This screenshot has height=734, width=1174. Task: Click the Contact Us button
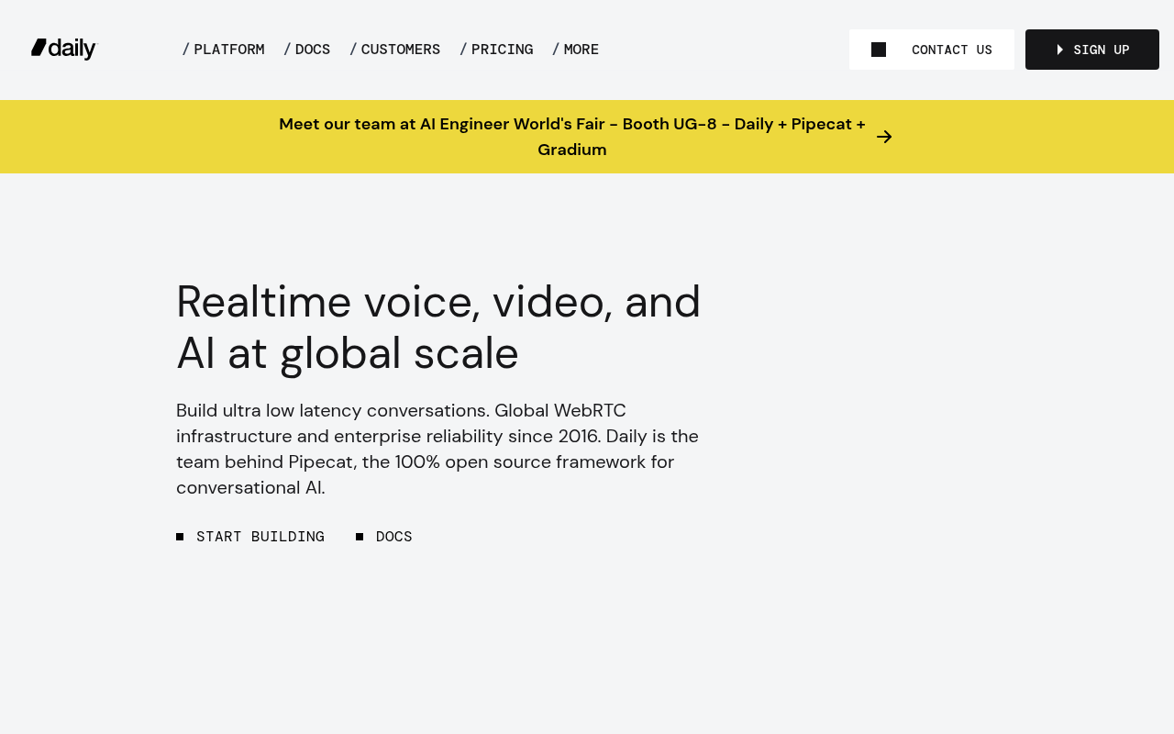coord(932,50)
